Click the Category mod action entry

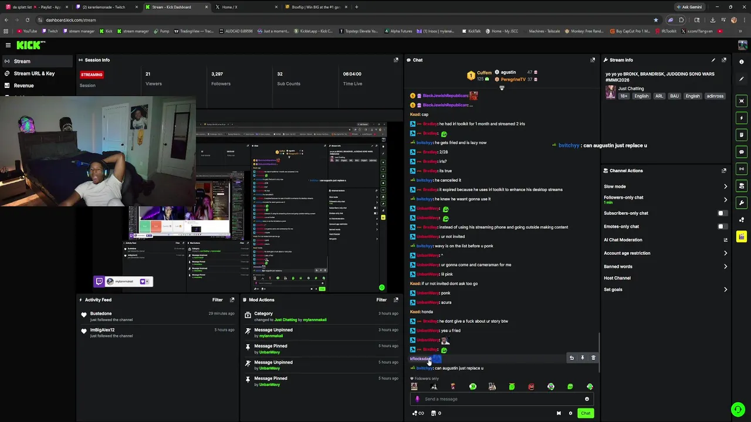[x=322, y=316]
